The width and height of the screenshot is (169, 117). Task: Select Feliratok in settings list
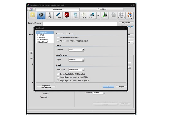45,35
